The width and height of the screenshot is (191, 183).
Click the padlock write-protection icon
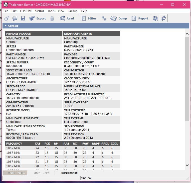[52, 18]
